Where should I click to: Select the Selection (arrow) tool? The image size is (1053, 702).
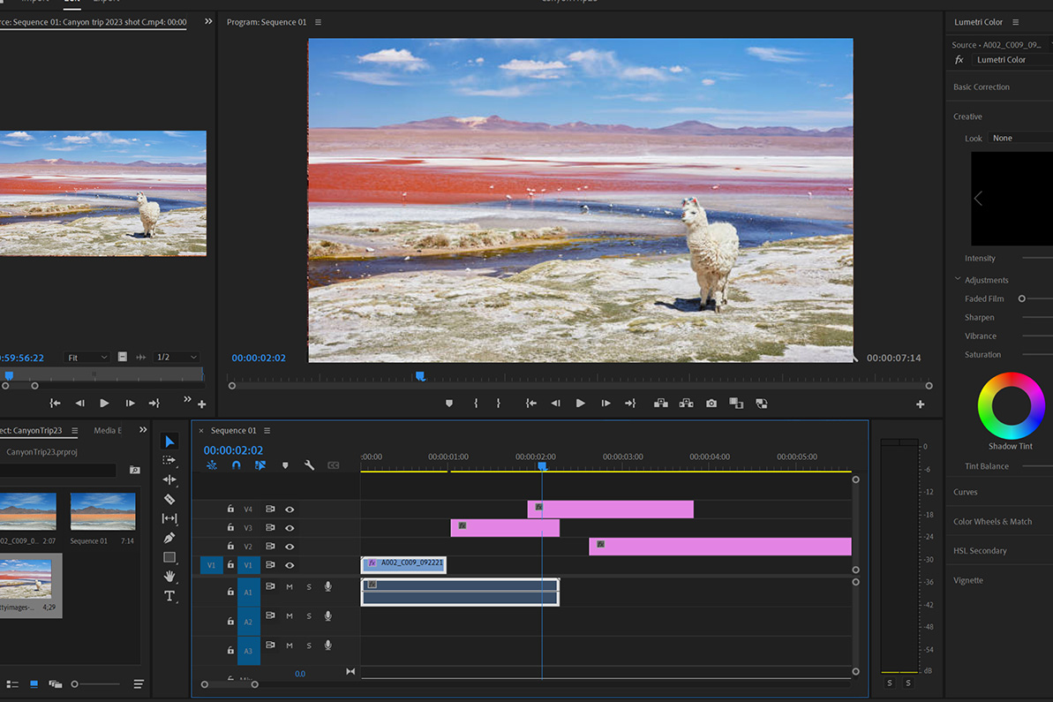pyautogui.click(x=169, y=442)
